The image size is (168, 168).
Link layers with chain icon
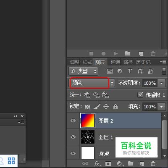85,163
